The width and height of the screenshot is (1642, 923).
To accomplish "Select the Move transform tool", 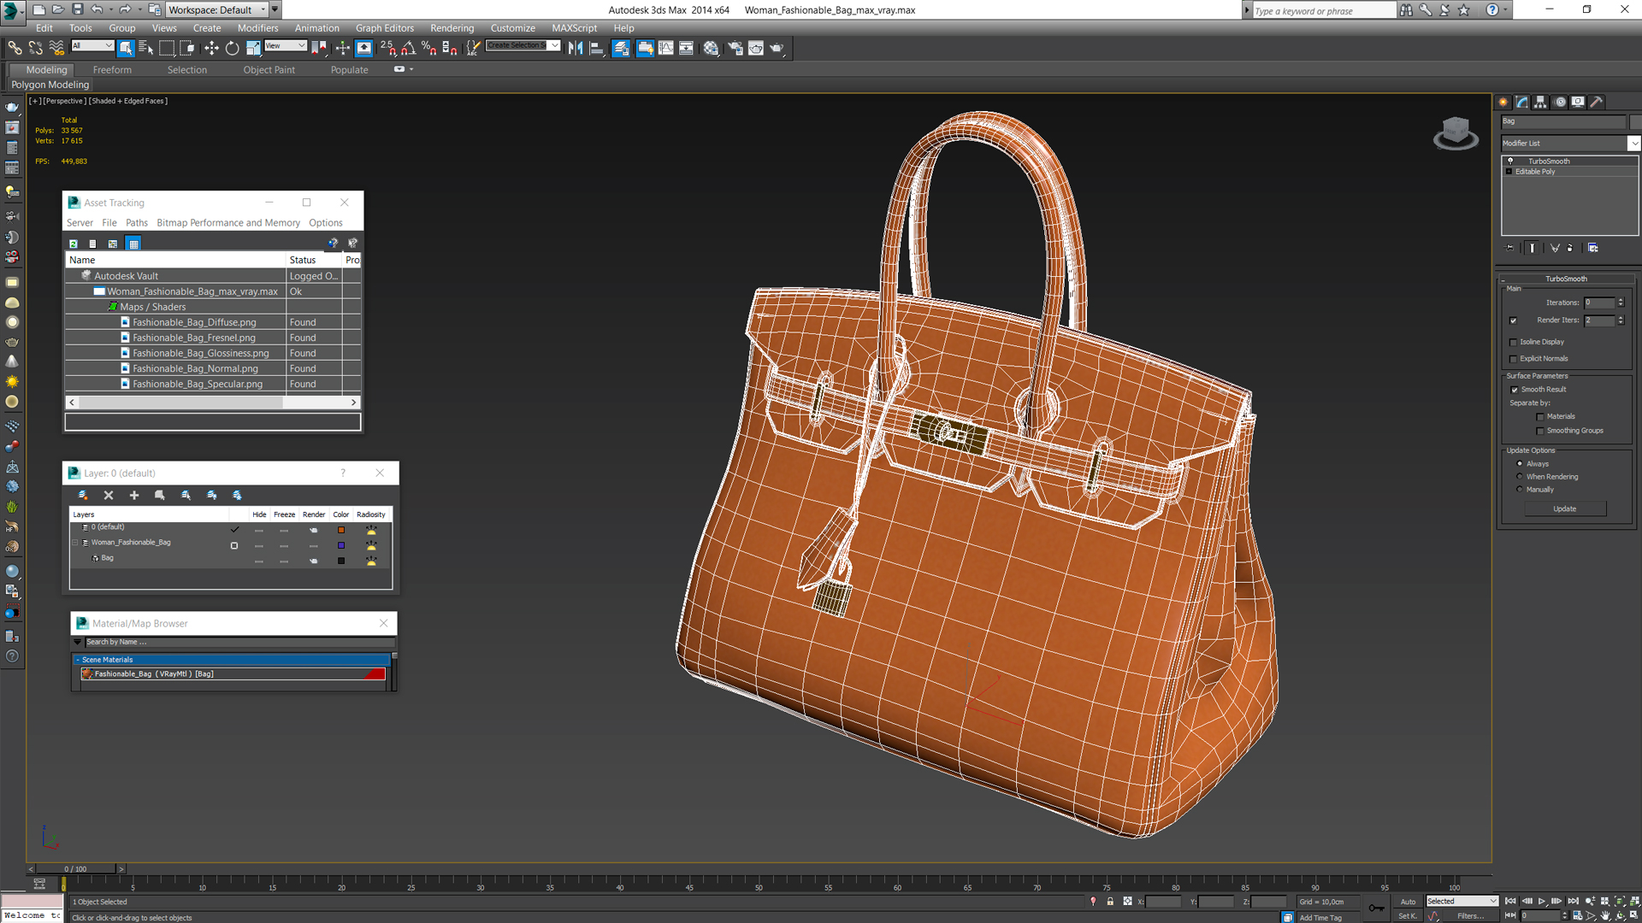I will tap(211, 49).
